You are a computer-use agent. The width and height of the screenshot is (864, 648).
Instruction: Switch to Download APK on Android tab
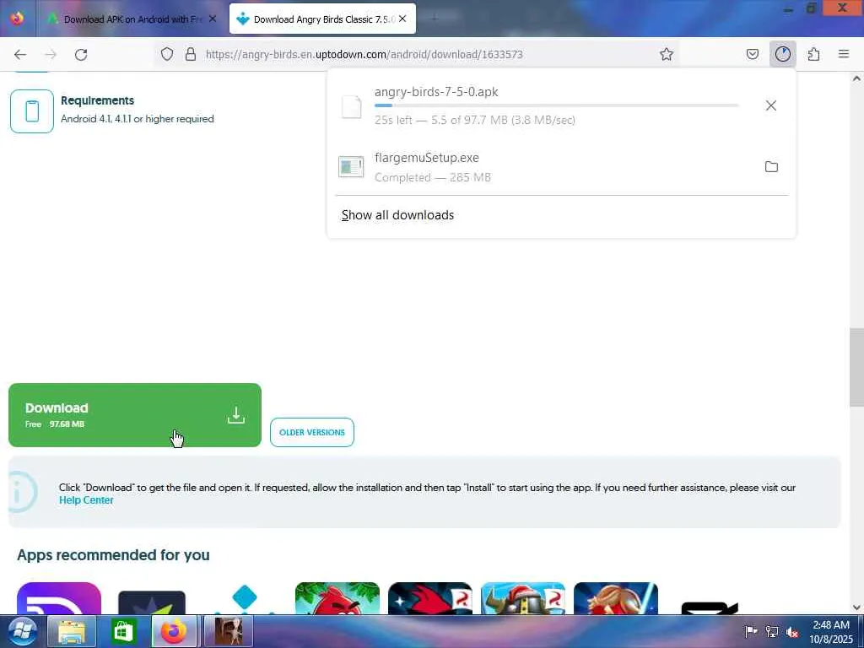click(132, 19)
